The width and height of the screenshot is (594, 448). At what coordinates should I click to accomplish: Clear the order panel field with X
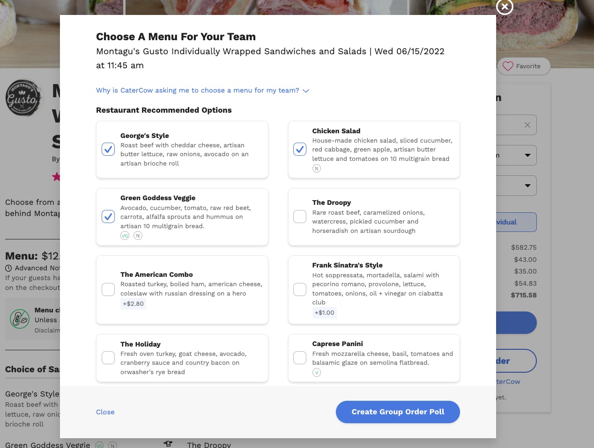(527, 125)
